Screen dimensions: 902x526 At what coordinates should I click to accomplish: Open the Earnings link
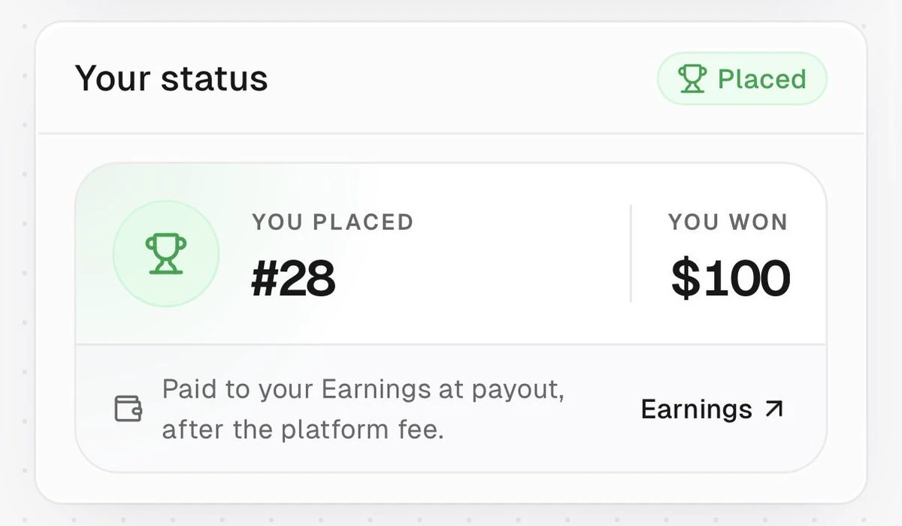[x=712, y=409]
